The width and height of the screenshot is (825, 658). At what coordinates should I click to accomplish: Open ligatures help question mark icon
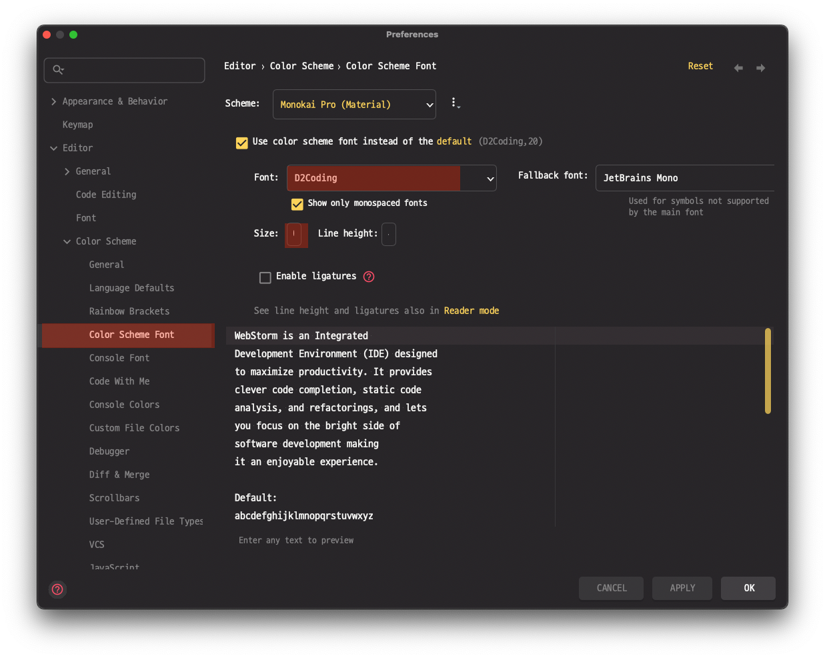point(369,277)
